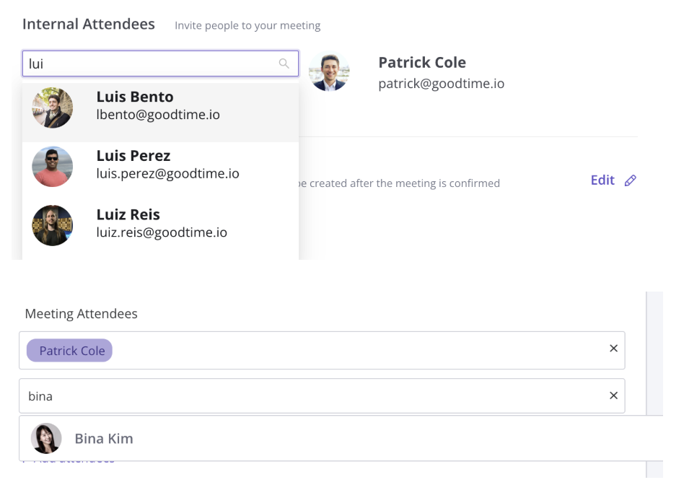Click into the 'bina' text field
Viewport: 684px width, 485px height.
(322, 396)
